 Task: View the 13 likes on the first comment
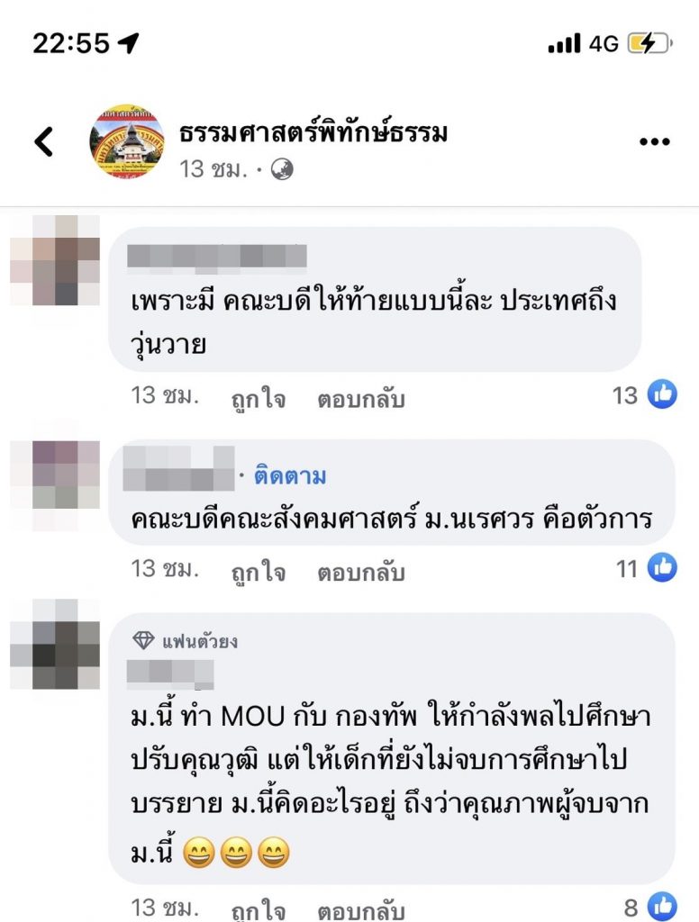(x=644, y=394)
